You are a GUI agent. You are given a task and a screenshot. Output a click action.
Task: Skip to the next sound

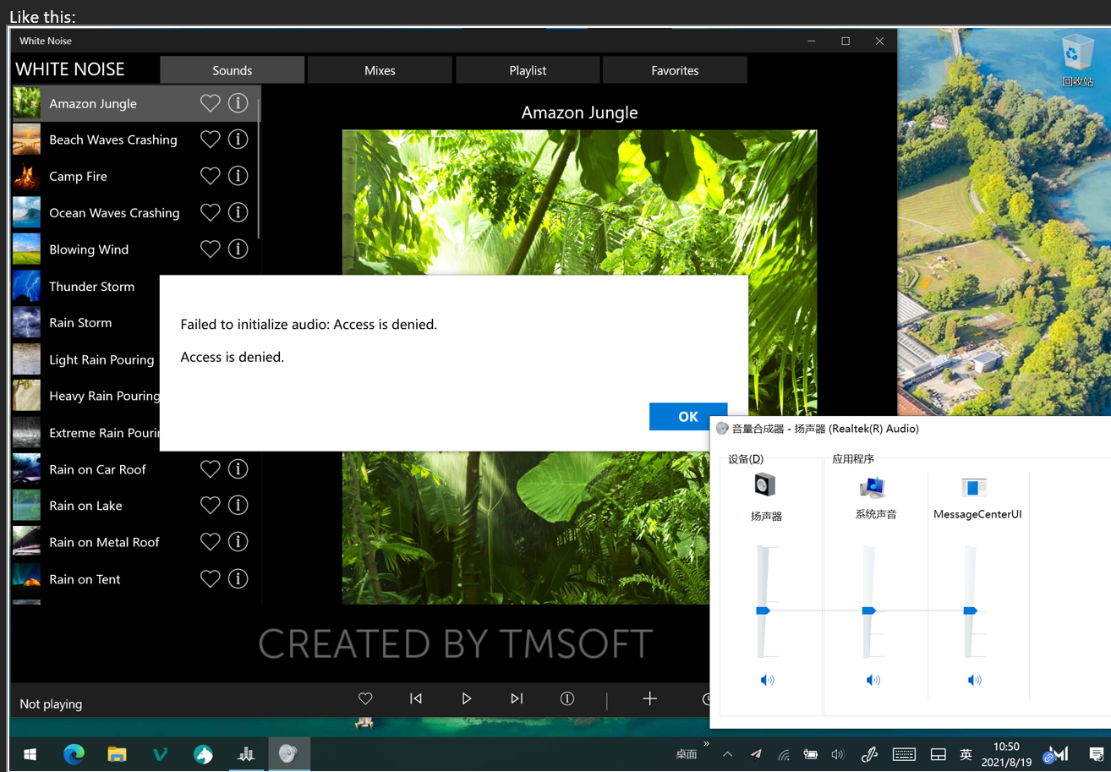tap(517, 698)
